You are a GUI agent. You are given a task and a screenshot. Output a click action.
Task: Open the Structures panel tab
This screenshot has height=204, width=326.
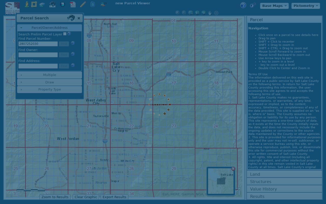pos(284,182)
